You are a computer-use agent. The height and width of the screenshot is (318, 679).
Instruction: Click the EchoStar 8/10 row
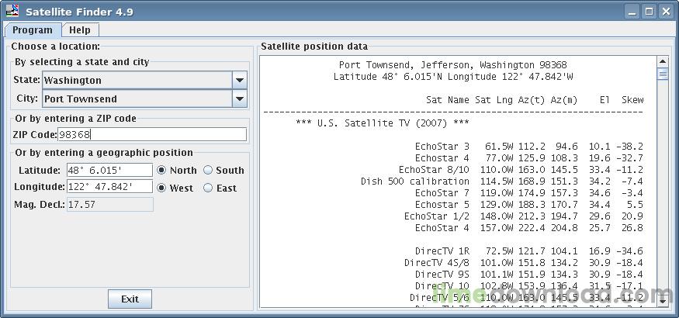coord(521,170)
